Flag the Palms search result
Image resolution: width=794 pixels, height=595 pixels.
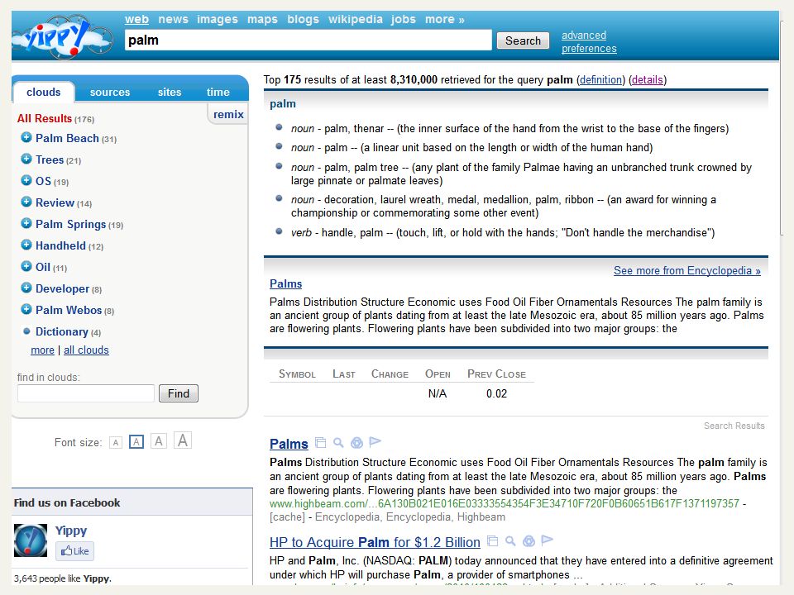[x=375, y=441]
